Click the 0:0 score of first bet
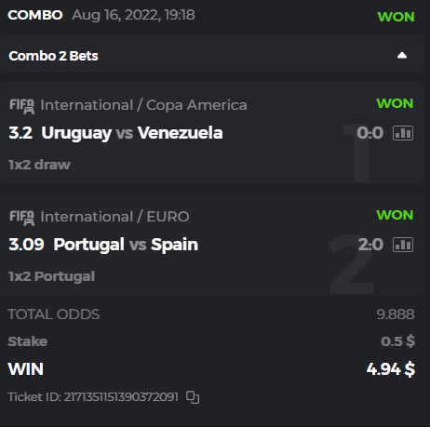Screen dimensions: 430x427 pyautogui.click(x=370, y=133)
